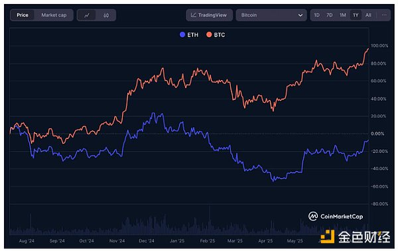Select the Market cap toggle option
The height and width of the screenshot is (251, 398).
click(54, 15)
